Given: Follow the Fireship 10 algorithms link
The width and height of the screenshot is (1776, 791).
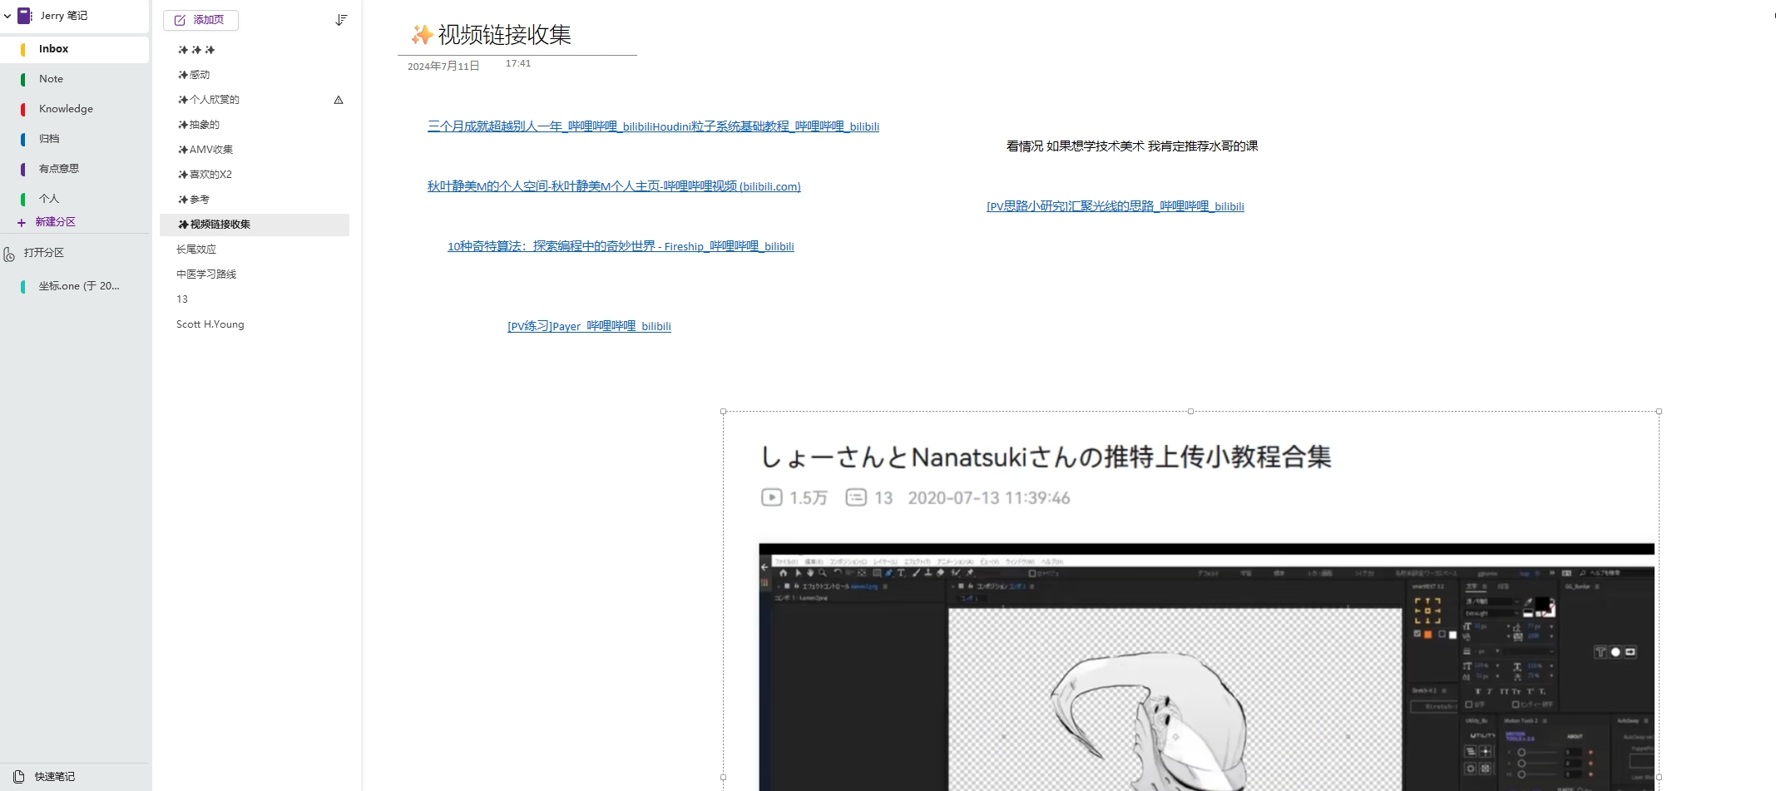Looking at the screenshot, I should (x=621, y=246).
